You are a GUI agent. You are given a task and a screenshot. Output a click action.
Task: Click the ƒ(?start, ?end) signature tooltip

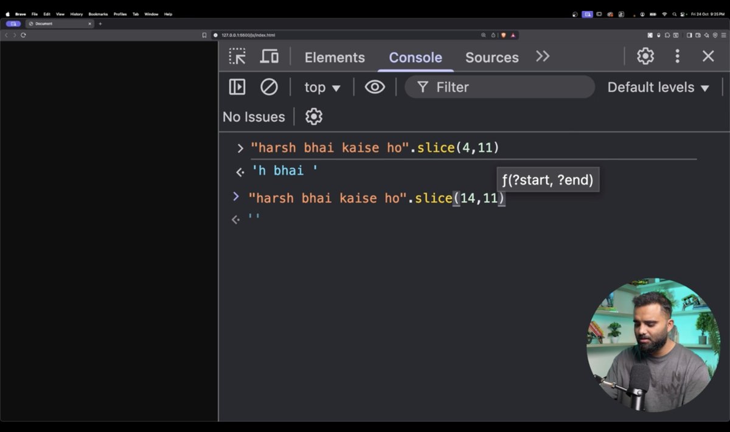[547, 180]
